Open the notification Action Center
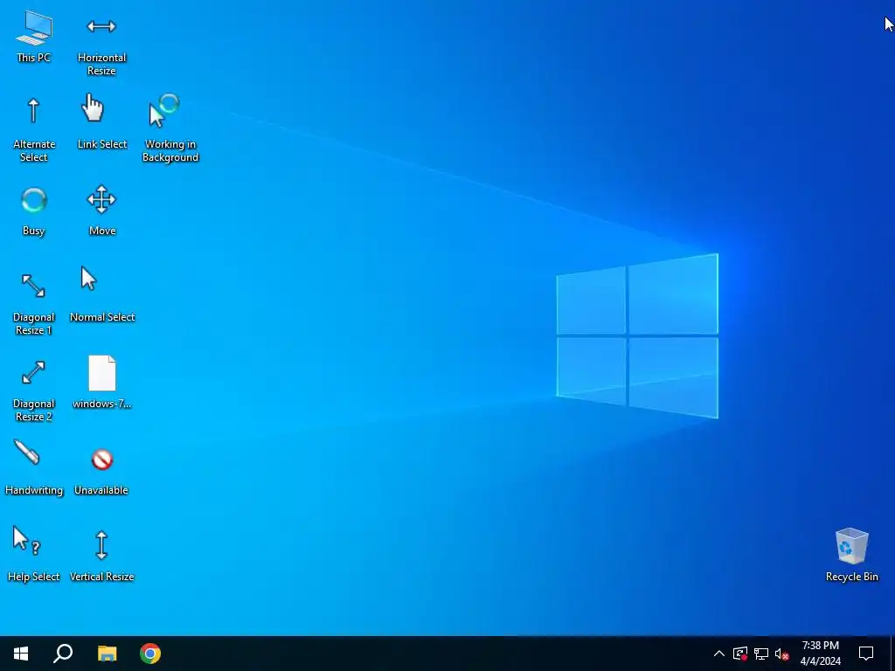This screenshot has height=671, width=895. point(866,654)
